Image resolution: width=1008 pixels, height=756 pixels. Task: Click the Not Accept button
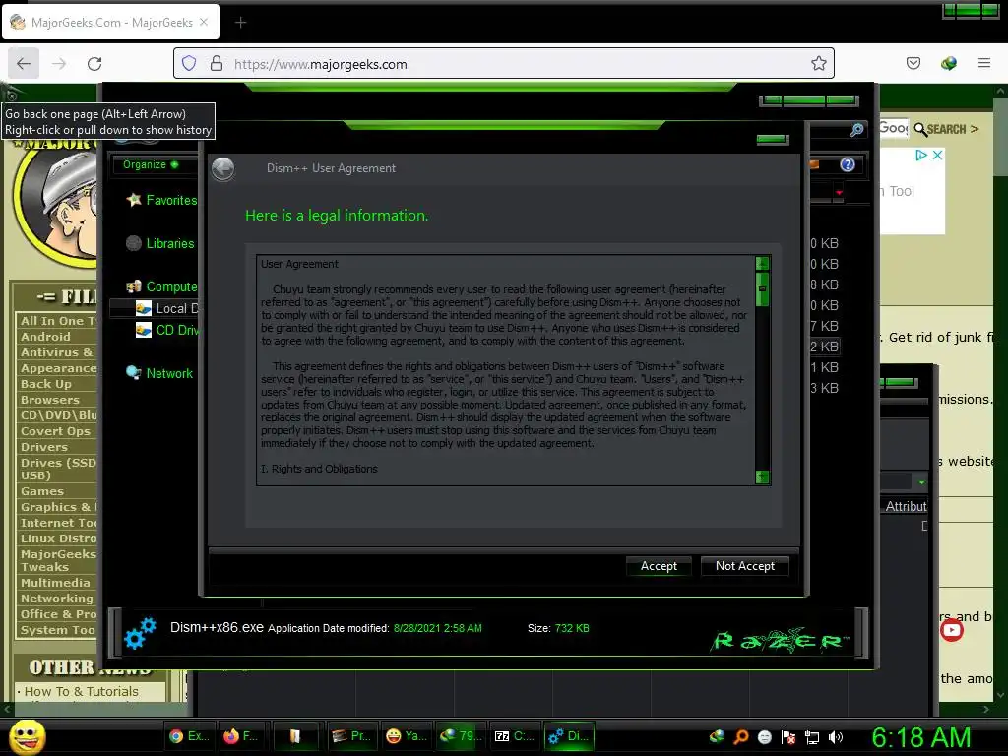tap(744, 566)
